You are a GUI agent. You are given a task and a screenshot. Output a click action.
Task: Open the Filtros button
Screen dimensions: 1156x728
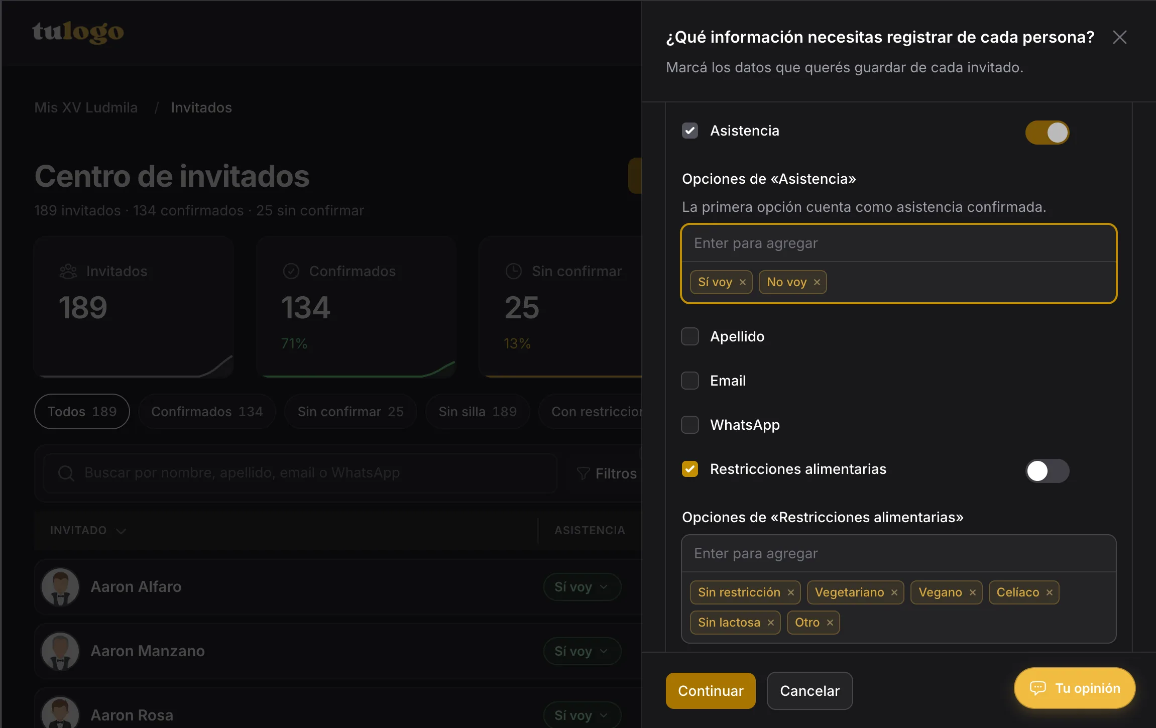pos(607,473)
